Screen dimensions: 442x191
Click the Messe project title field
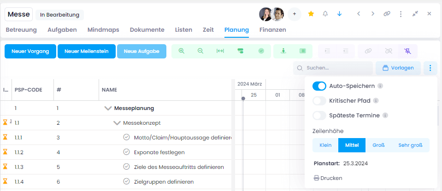coord(18,14)
